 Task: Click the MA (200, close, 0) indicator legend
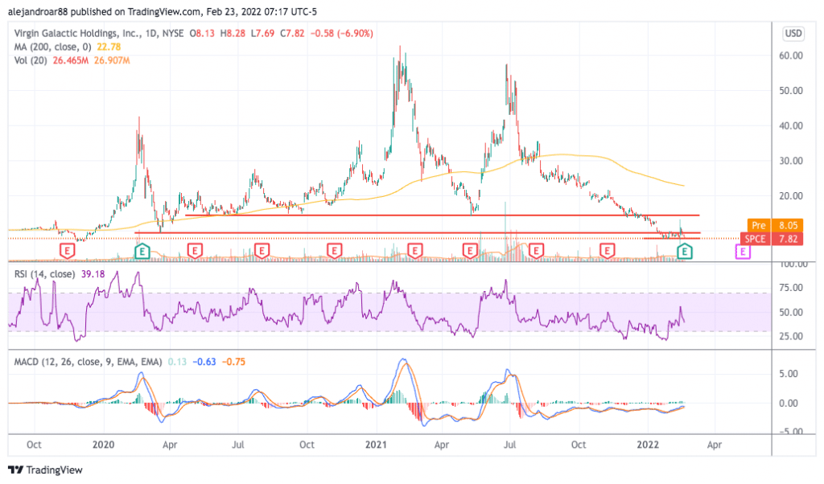pos(52,47)
